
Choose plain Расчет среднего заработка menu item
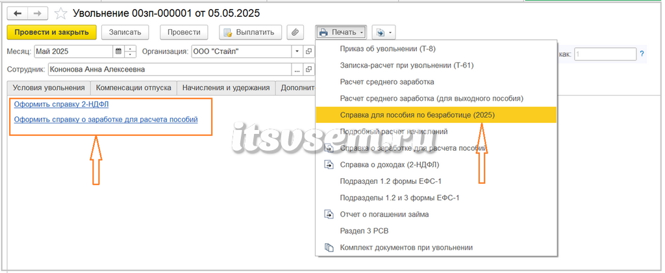(436, 82)
